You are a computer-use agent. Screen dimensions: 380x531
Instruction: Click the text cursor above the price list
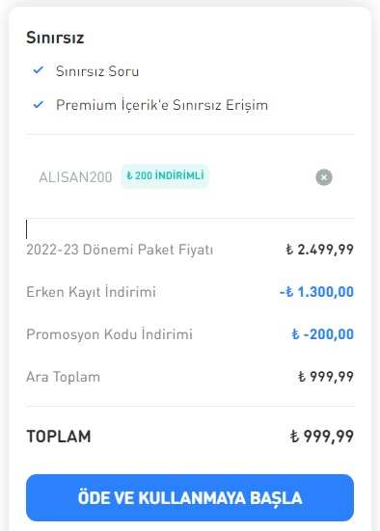click(27, 229)
